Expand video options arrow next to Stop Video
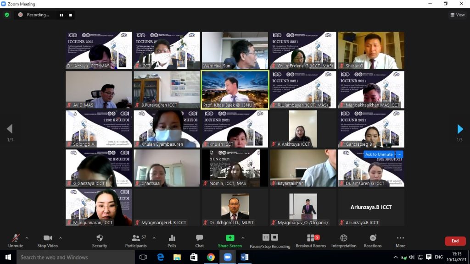The height and width of the screenshot is (264, 470). (x=61, y=238)
